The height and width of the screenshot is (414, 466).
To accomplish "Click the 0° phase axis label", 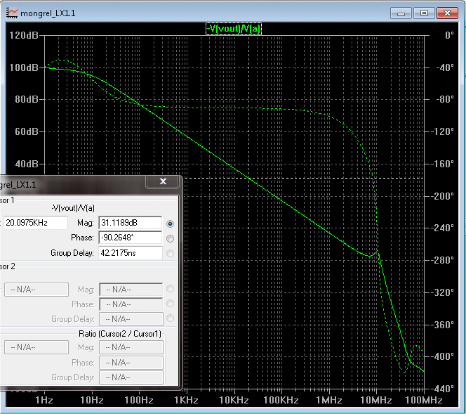I will pos(449,35).
